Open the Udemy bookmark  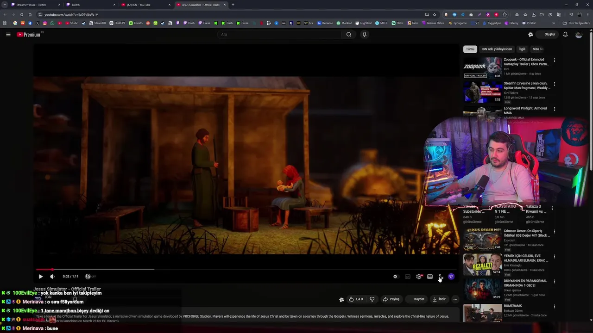(x=512, y=23)
